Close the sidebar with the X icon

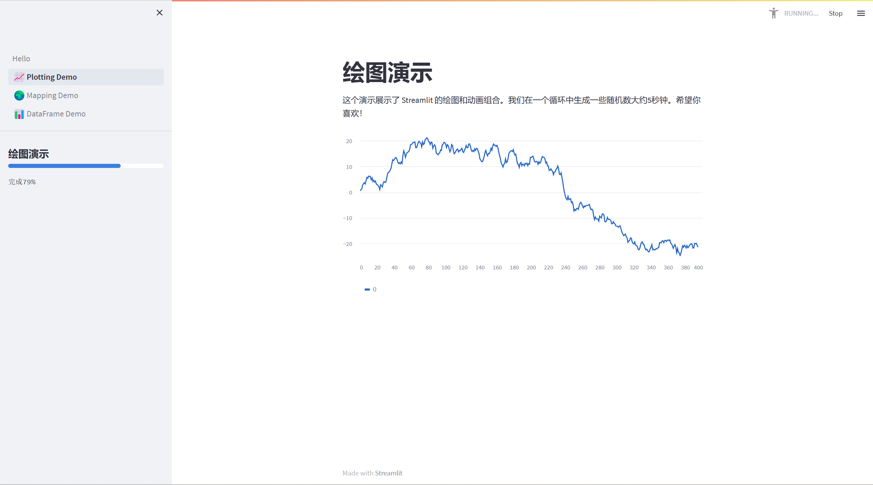[159, 13]
